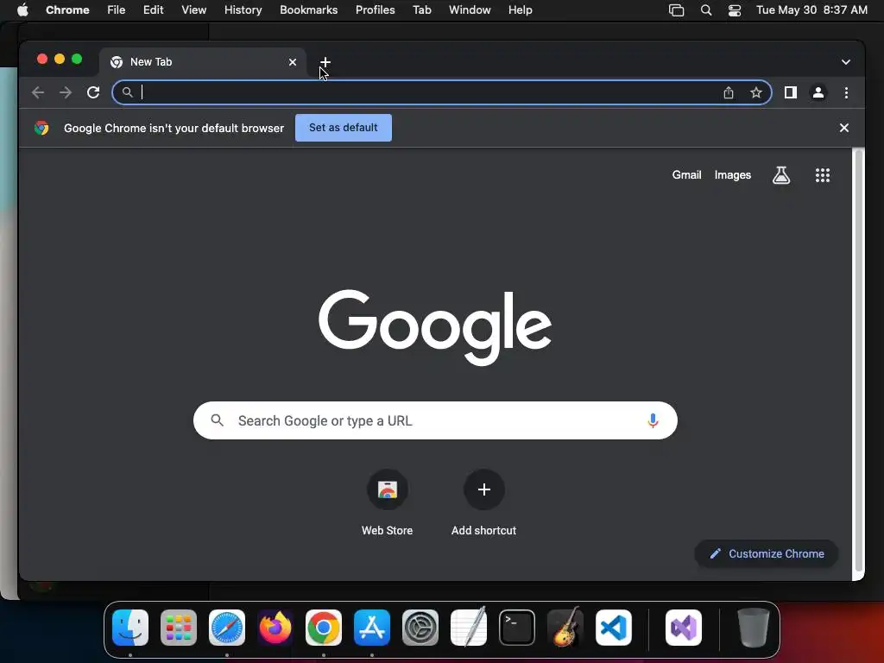Open the Window menu
Screen dimensions: 884x663
point(470,10)
